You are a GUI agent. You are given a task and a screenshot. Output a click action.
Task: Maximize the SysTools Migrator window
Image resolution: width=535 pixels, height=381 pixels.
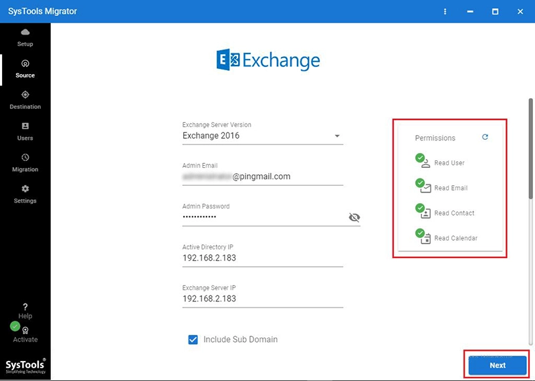(495, 11)
